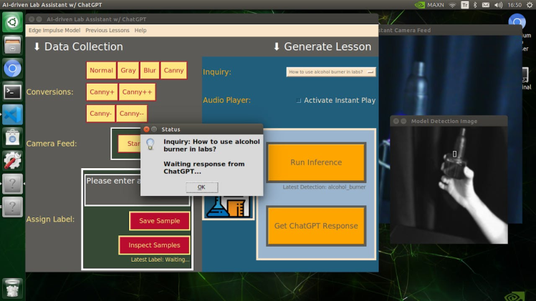Open the Help menu
536x301 pixels.
pyautogui.click(x=140, y=30)
